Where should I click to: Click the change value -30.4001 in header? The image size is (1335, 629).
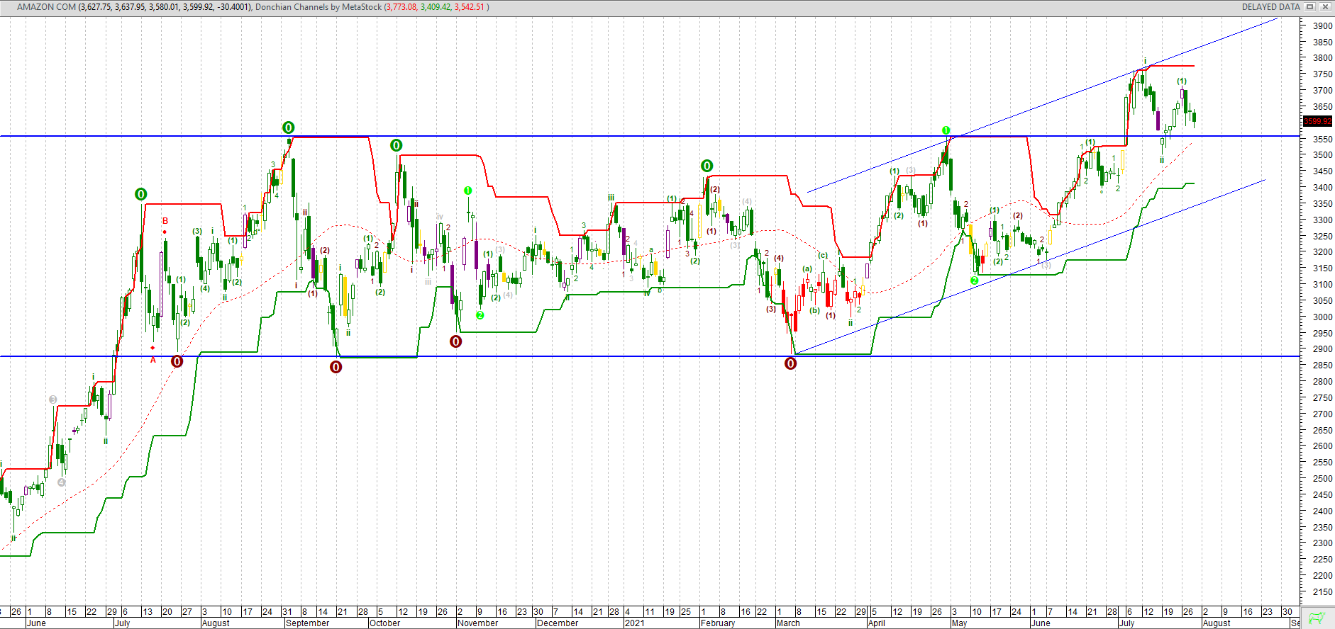click(233, 7)
